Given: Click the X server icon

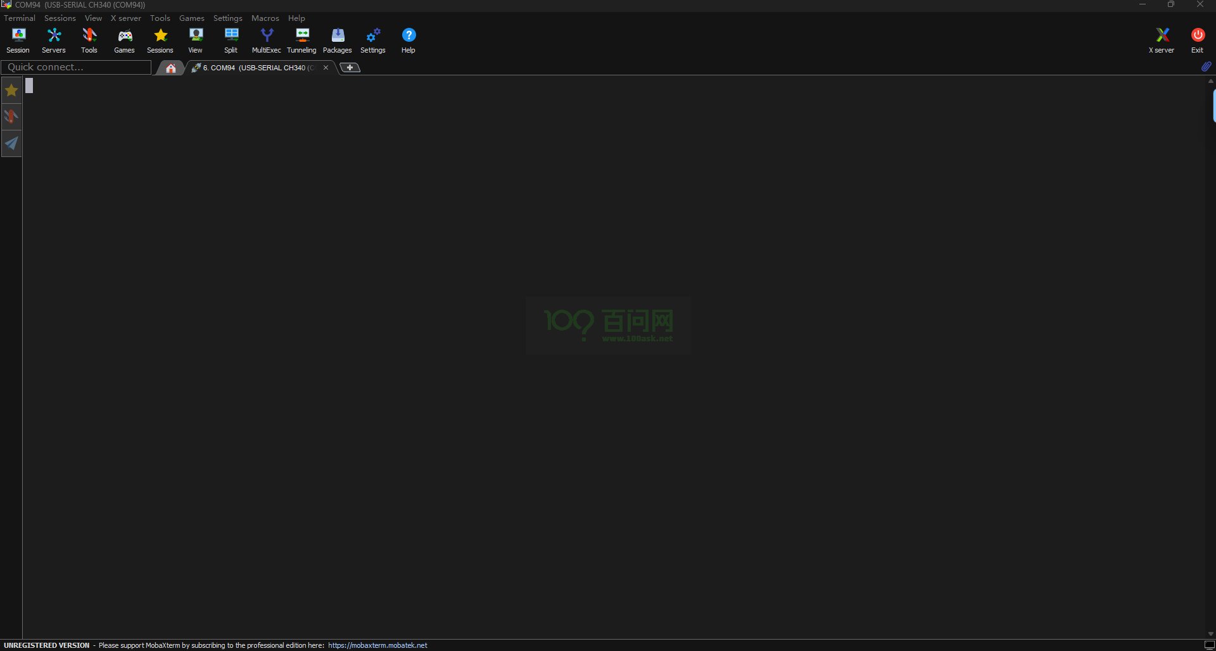Looking at the screenshot, I should (x=1162, y=41).
